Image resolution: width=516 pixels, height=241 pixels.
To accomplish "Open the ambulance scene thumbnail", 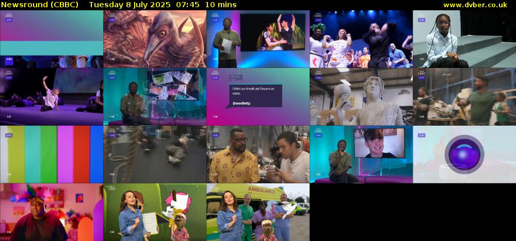I will click(258, 212).
